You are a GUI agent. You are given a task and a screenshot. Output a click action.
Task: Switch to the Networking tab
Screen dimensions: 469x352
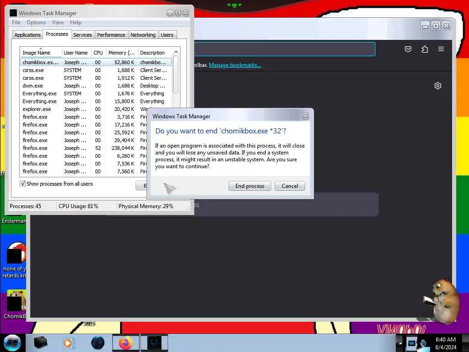pyautogui.click(x=143, y=35)
